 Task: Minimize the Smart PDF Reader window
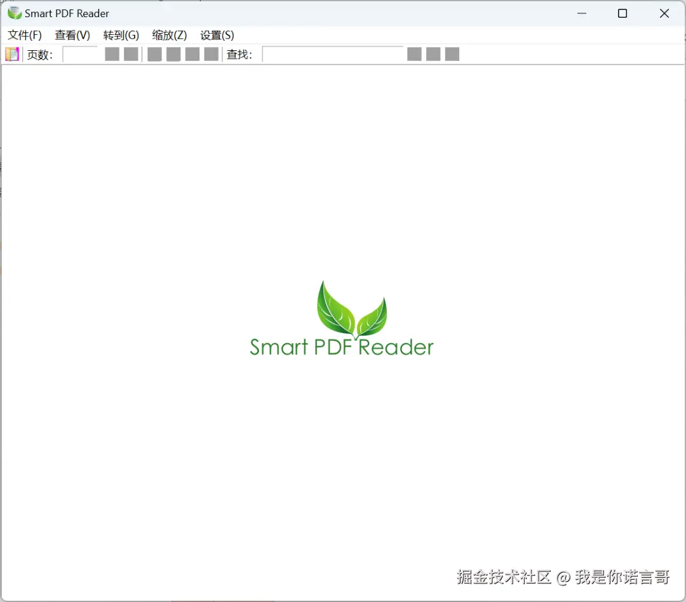point(581,13)
